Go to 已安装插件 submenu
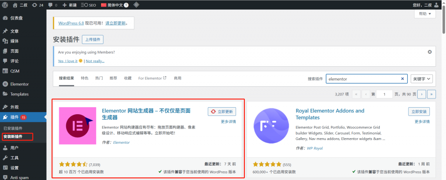 tap(13, 128)
